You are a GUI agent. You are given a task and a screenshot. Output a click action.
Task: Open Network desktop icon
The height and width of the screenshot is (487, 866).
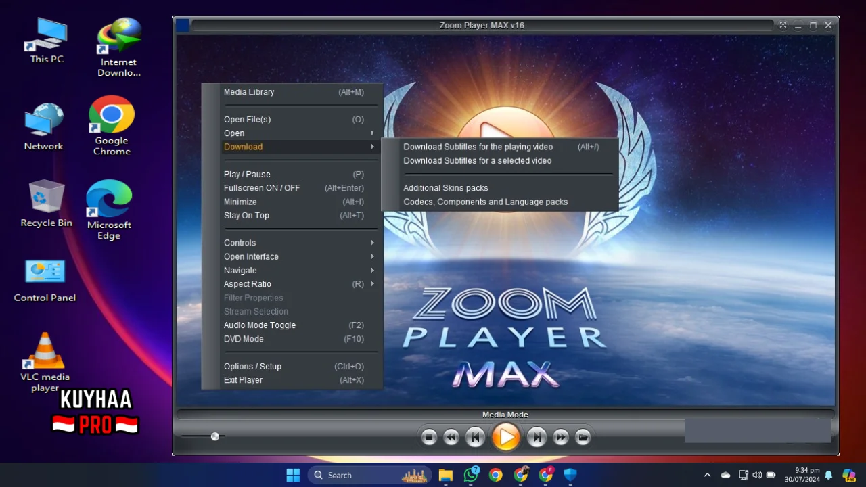(x=44, y=127)
